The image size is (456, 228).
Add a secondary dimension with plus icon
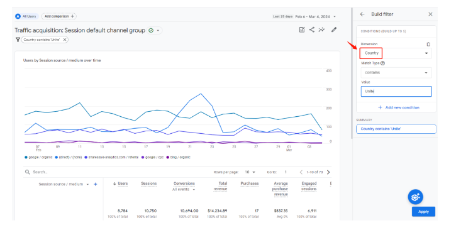(x=95, y=184)
